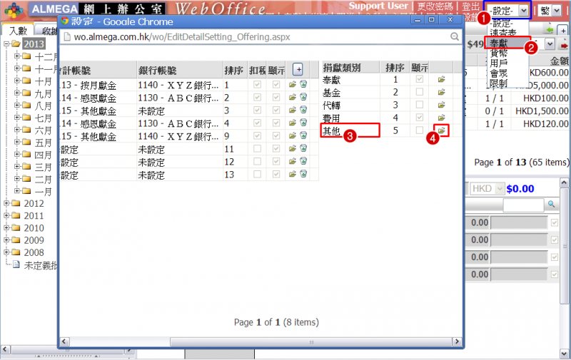Delete the sort 4 offering account row

click(303, 123)
